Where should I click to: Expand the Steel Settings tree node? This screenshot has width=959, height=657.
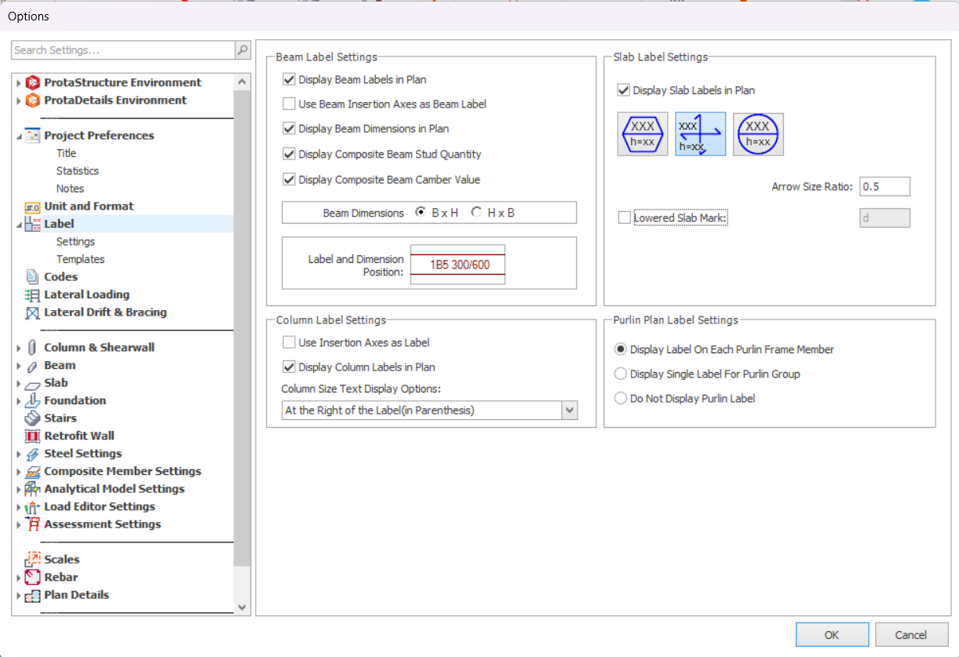[19, 454]
